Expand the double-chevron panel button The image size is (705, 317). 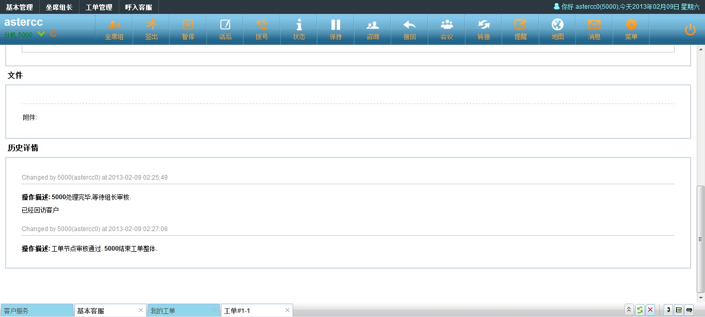(629, 310)
